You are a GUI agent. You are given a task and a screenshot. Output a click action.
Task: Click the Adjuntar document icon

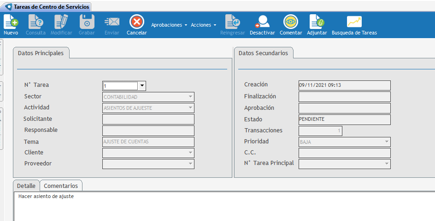pos(317,22)
